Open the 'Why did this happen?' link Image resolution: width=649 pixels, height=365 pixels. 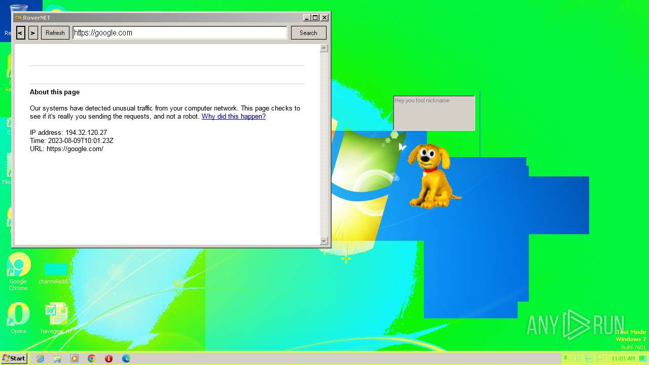coord(234,117)
